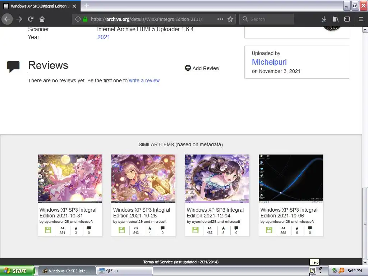Click the plus Add Review button
This screenshot has height=276, width=368.
point(202,68)
